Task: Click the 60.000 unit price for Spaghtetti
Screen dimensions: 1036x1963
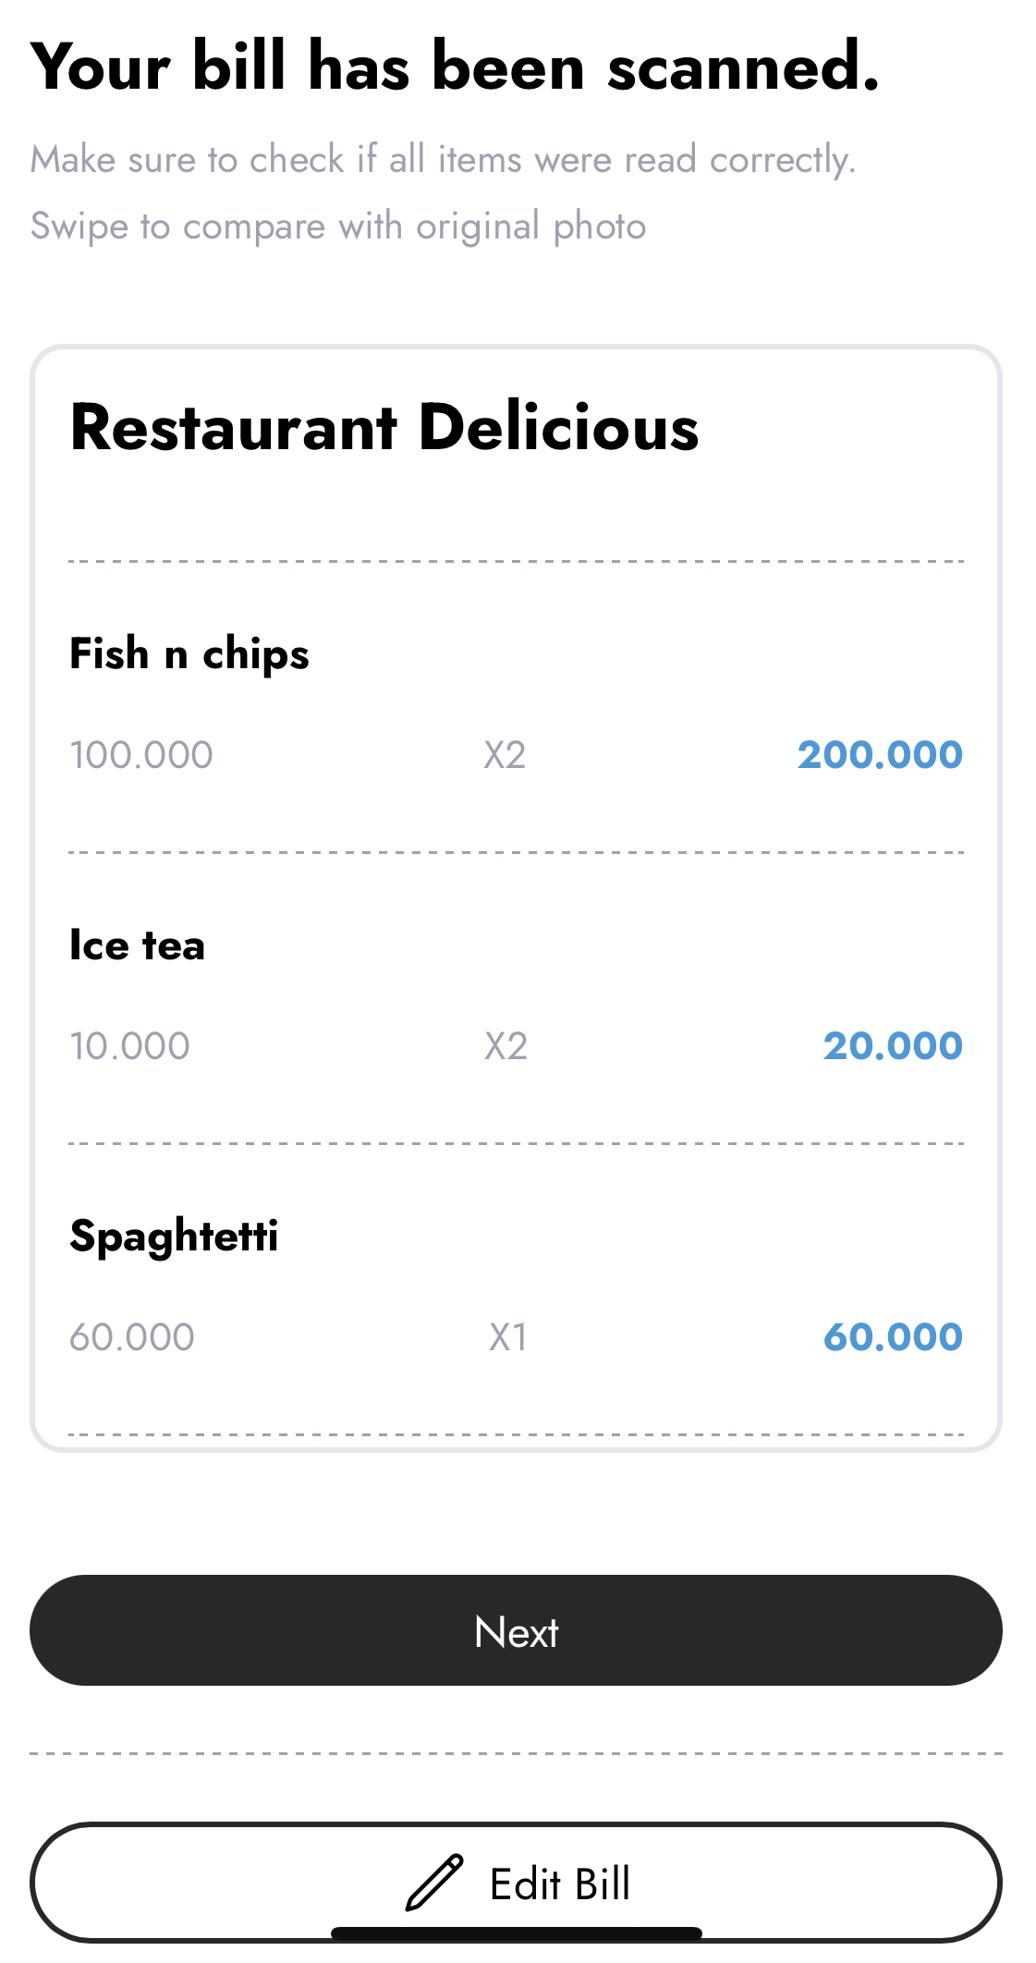Action: coord(132,1337)
